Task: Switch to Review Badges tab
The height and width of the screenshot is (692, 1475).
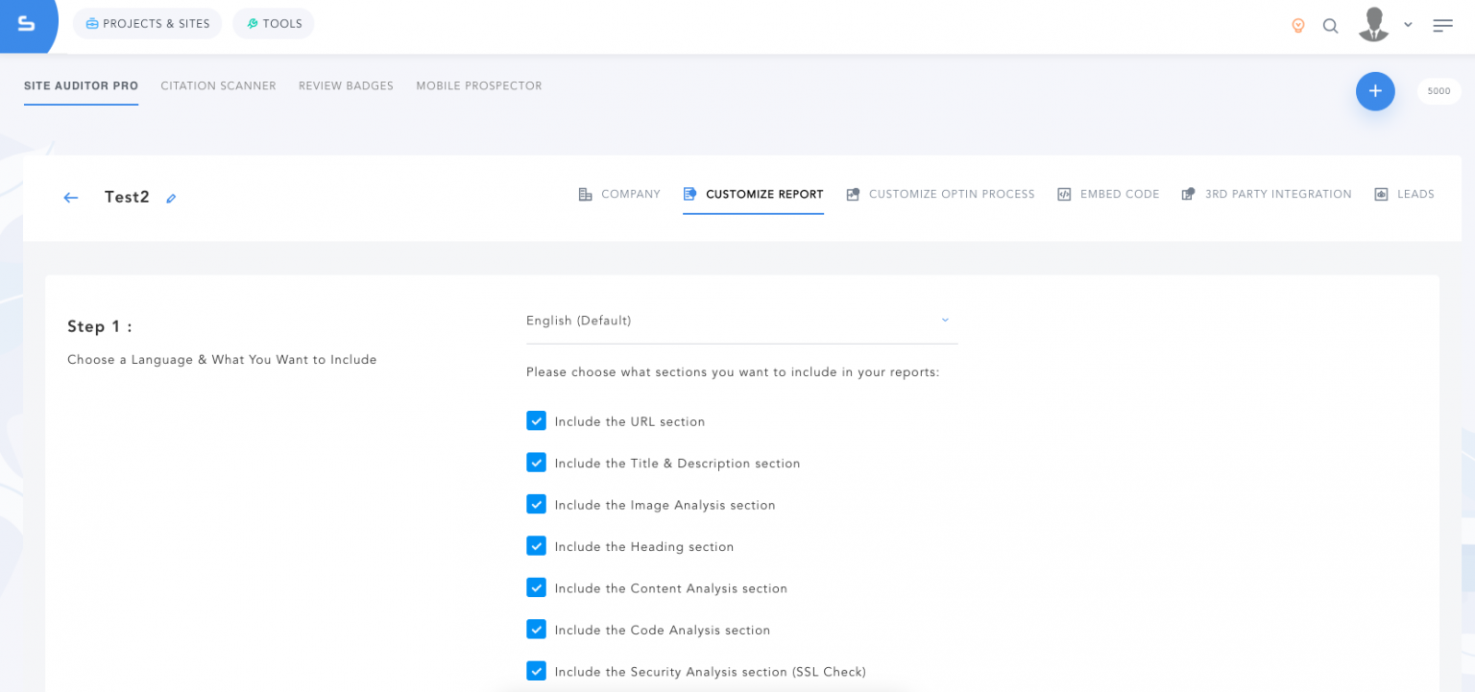Action: [x=346, y=86]
